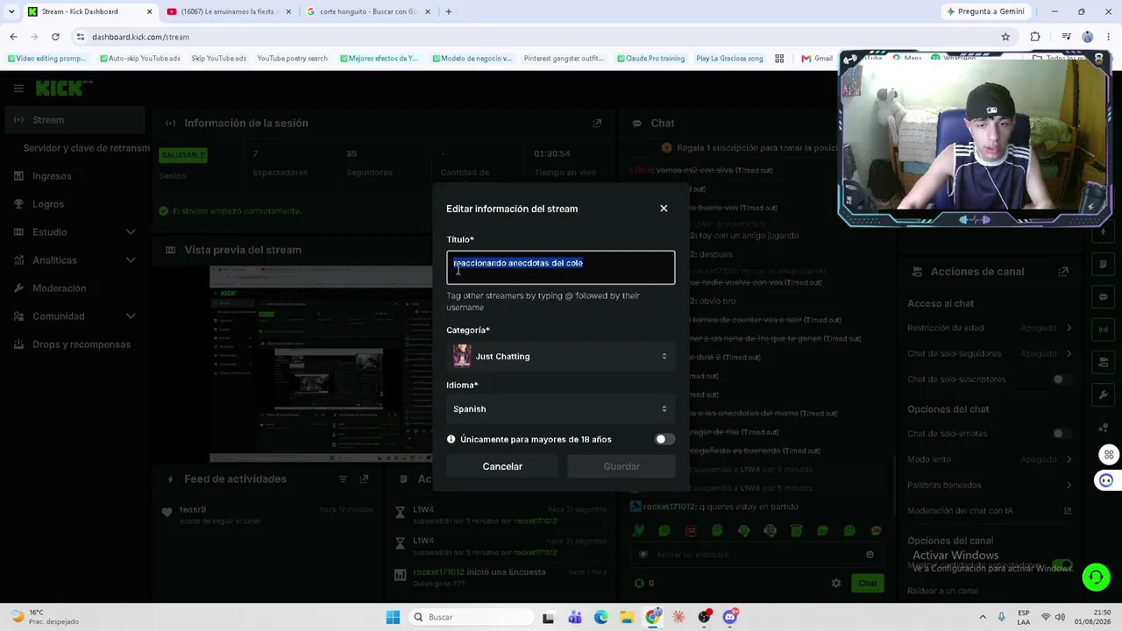Screen dimensions: 1122x631
Task: Click the chat bubble icon in right rail
Action: (x=1103, y=296)
